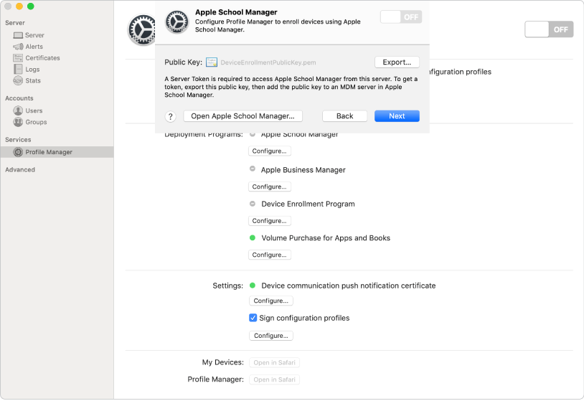Collapse the Accounts sidebar section
This screenshot has width=584, height=401.
pyautogui.click(x=19, y=98)
